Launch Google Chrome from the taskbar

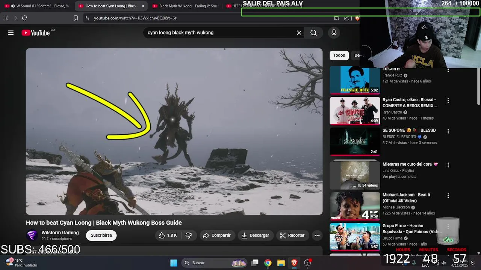(268, 263)
